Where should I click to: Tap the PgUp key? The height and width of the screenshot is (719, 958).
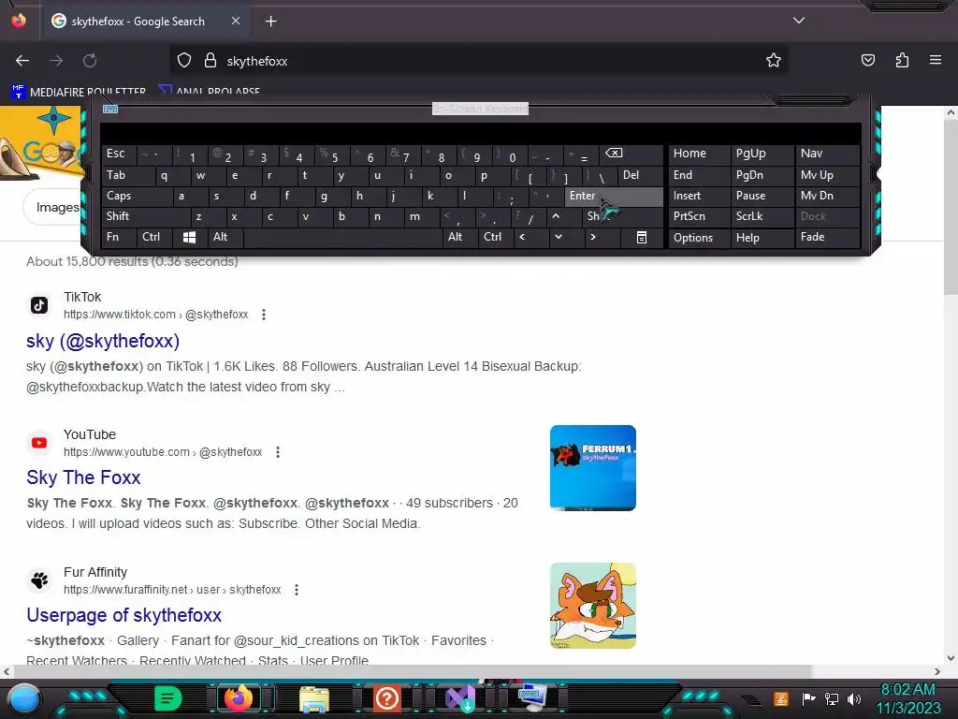pos(762,154)
